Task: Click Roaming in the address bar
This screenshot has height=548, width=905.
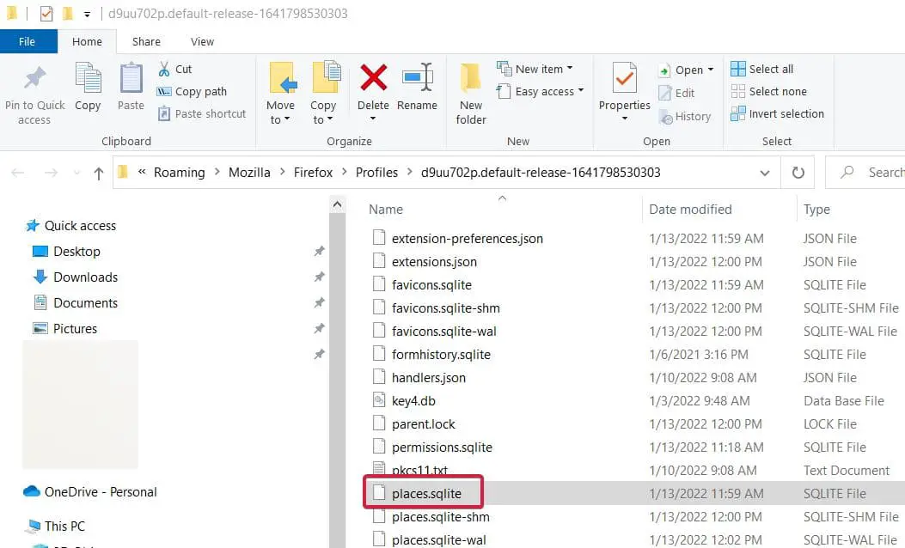Action: click(179, 173)
